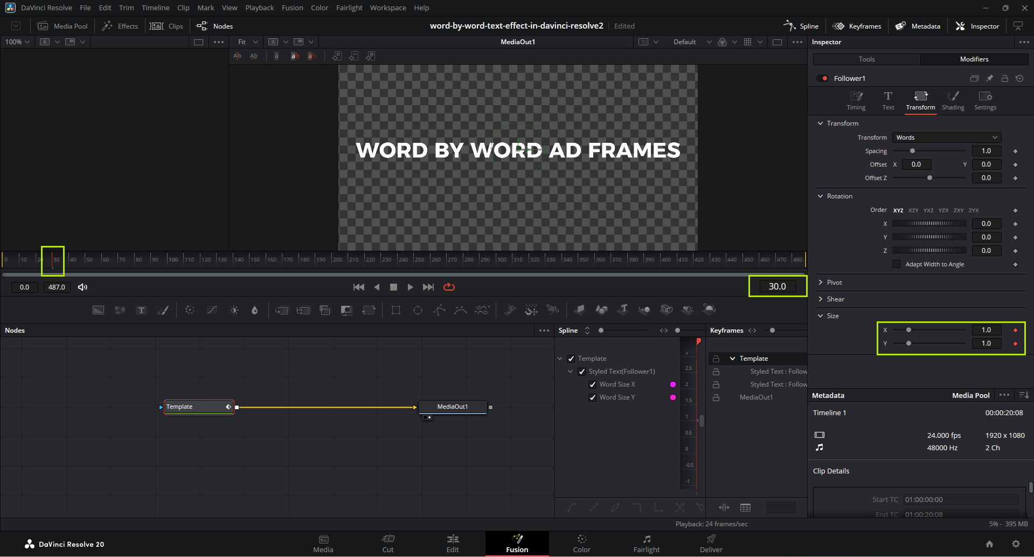Enable Adapt Width to Angle checkbox
The width and height of the screenshot is (1034, 557).
[897, 264]
